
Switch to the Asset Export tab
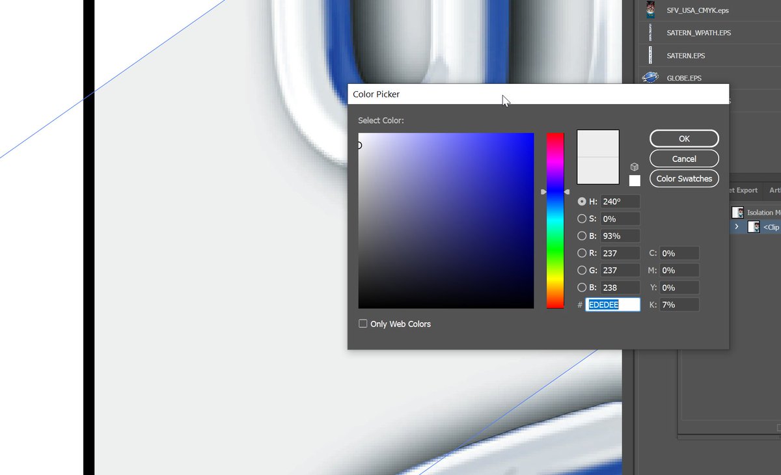(744, 190)
